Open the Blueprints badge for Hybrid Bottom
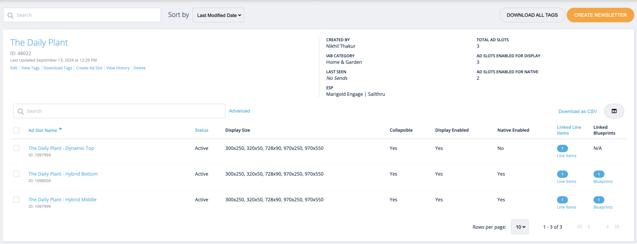Image resolution: width=637 pixels, height=244 pixels. 599,174
